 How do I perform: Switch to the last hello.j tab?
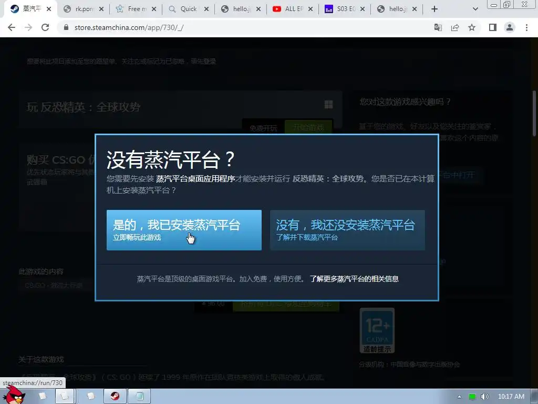click(397, 9)
